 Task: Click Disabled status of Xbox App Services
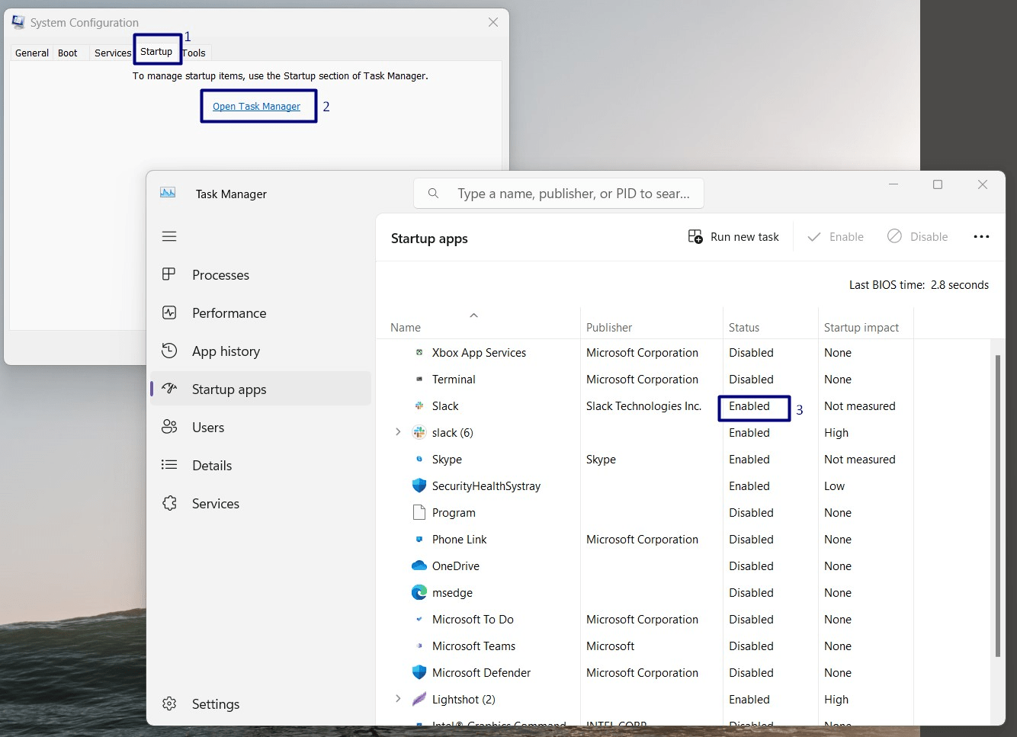point(751,353)
